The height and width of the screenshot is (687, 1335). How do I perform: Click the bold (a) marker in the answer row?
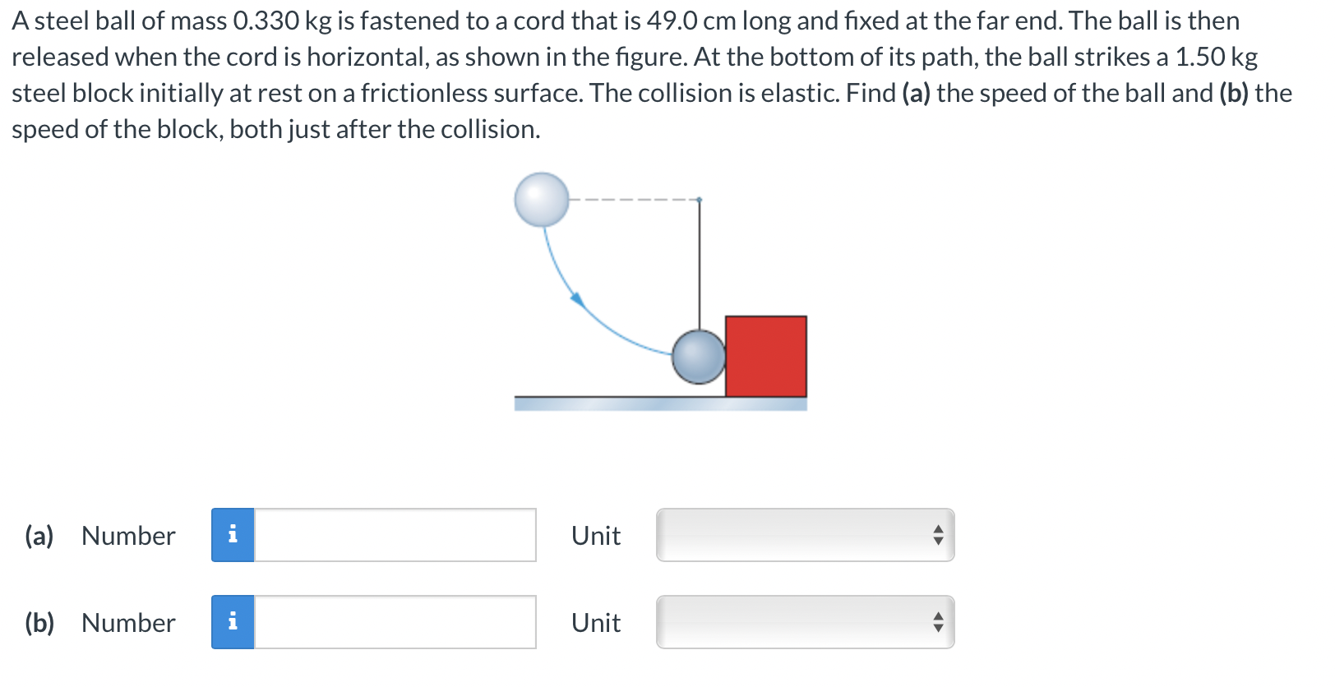click(40, 536)
